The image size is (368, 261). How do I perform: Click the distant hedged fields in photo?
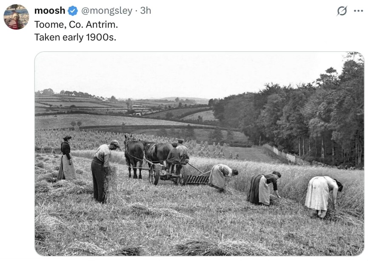122,105
